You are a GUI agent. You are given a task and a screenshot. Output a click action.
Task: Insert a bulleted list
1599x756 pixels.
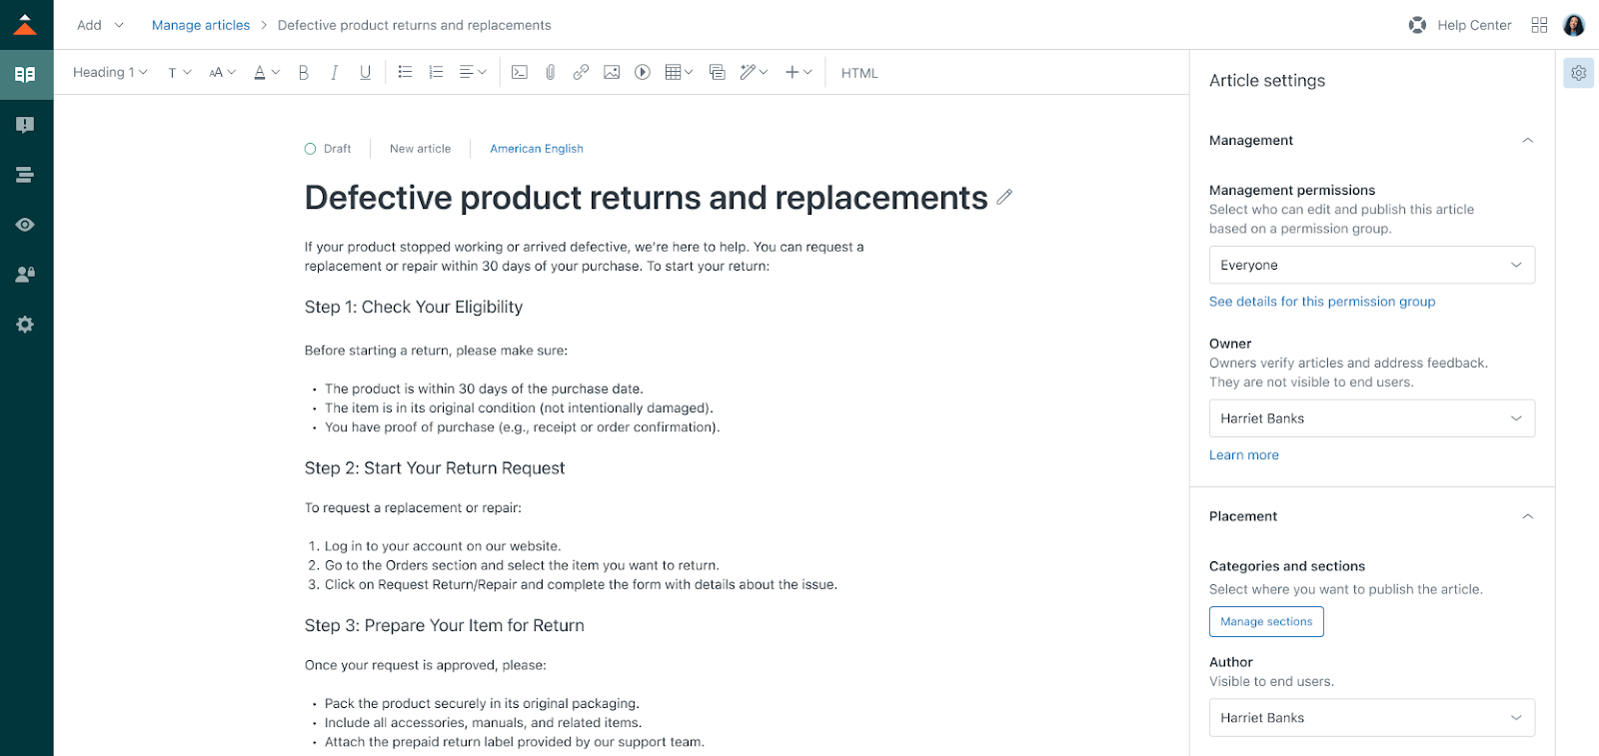(405, 72)
